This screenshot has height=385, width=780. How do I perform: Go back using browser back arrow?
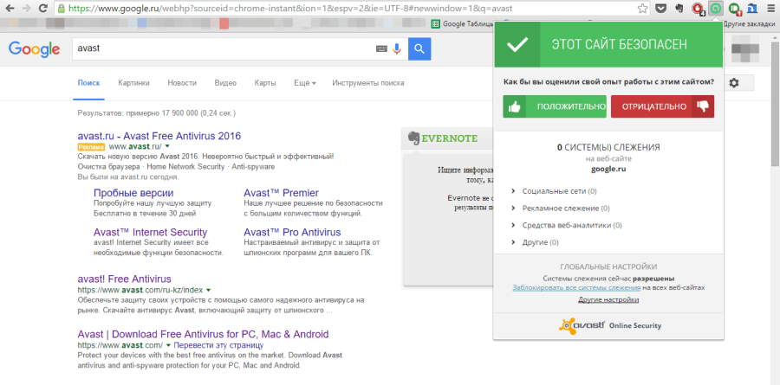pos(10,8)
